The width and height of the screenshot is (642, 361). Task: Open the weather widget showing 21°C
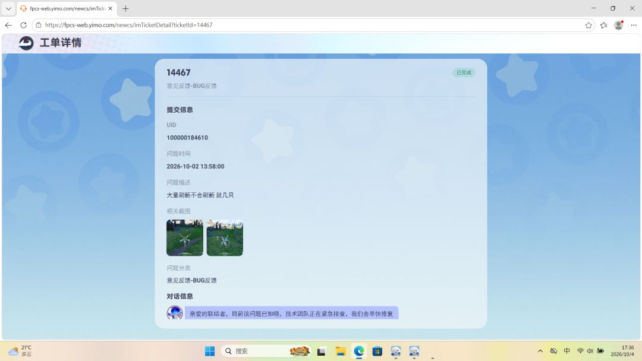click(x=20, y=351)
